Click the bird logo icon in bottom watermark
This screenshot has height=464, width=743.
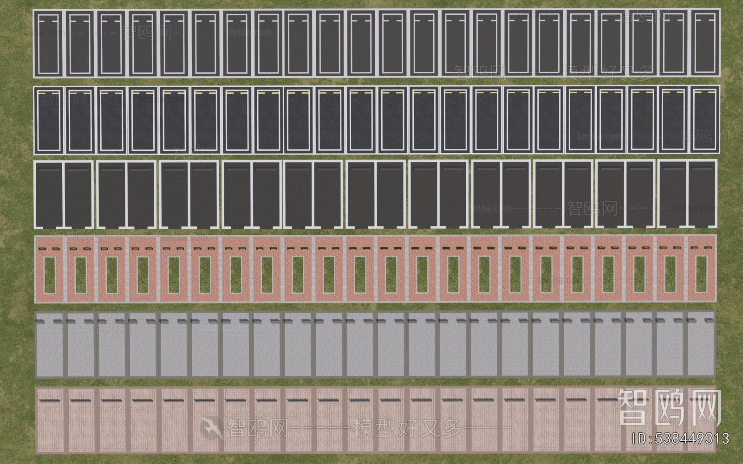tap(210, 426)
